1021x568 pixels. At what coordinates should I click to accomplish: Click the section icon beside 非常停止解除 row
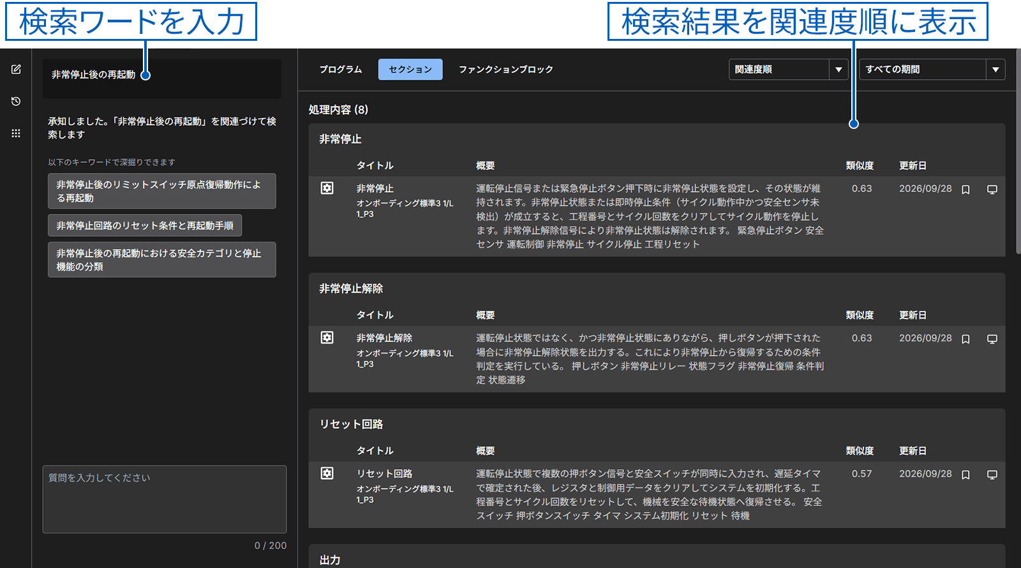point(327,338)
